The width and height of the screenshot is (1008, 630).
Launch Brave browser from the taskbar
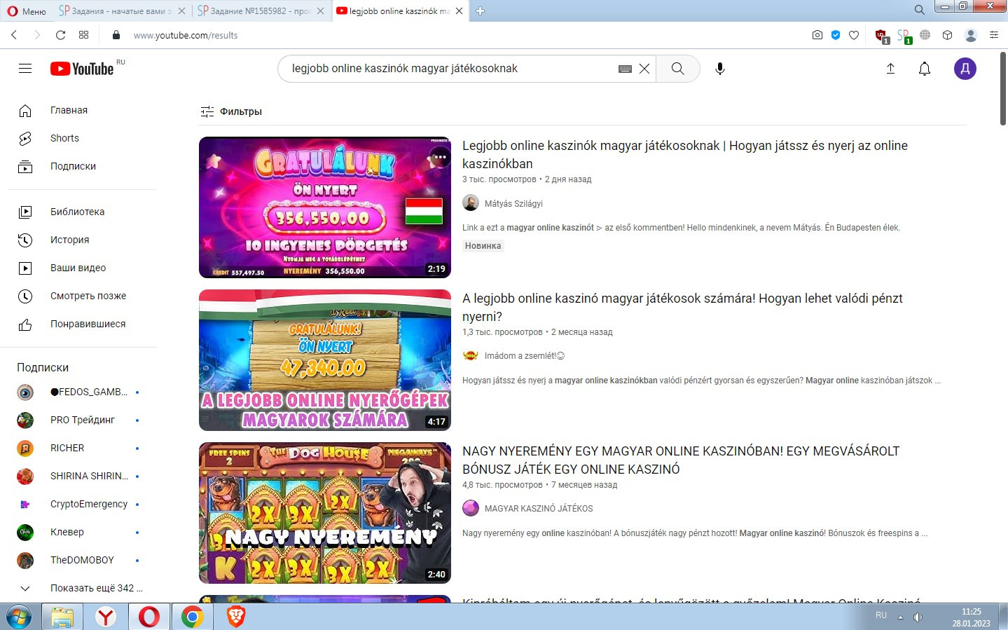236,617
